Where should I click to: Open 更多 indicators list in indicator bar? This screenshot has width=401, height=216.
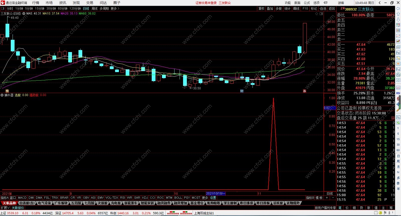(205, 198)
